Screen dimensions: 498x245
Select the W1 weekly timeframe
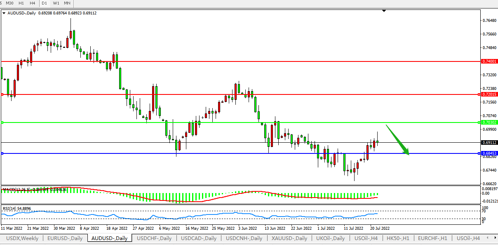tap(56, 3)
